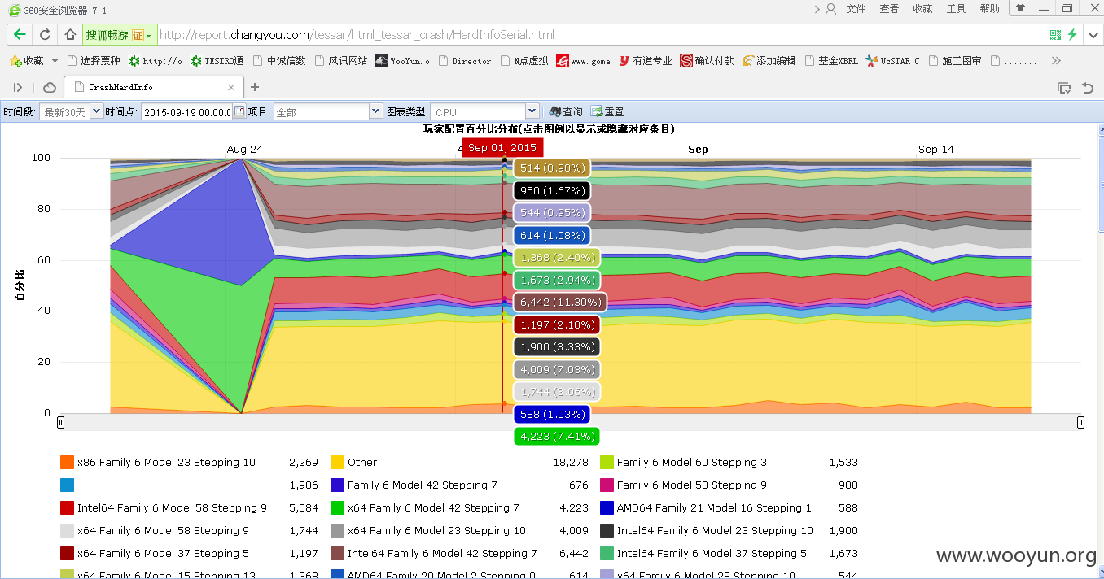This screenshot has height=579, width=1104.
Task: Expand the 项目 全部 dropdown
Action: pos(375,111)
